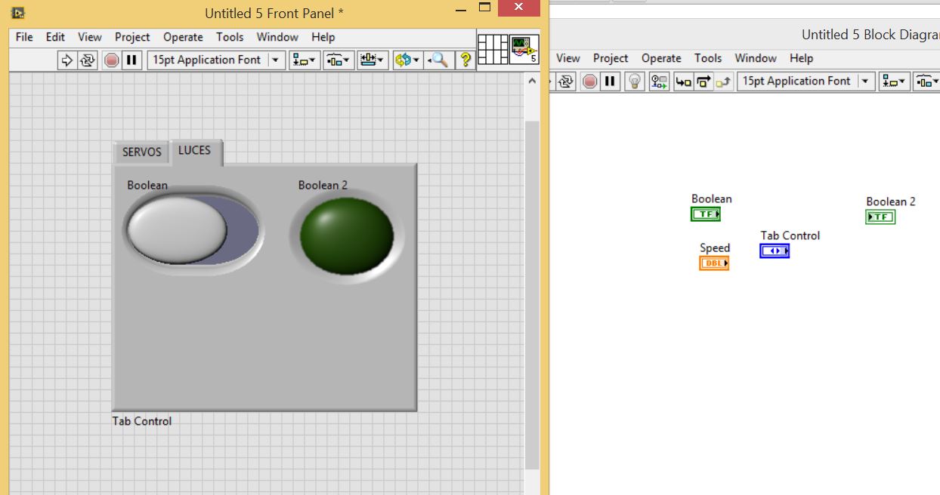Screen dimensions: 940x495
Task: Open the View menu in the Front Panel
Action: [x=89, y=37]
